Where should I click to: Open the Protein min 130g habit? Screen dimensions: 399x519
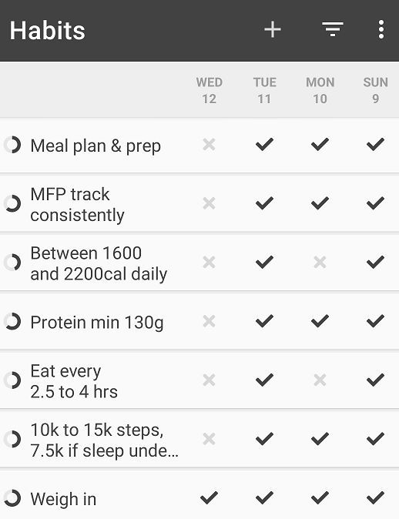point(97,323)
